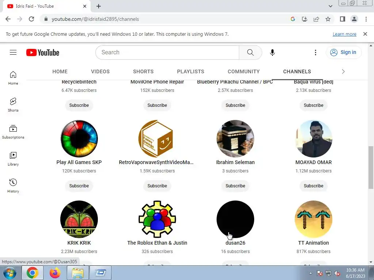
Task: Open The Roblox Ethan & Justin avatar
Action: coord(157,219)
